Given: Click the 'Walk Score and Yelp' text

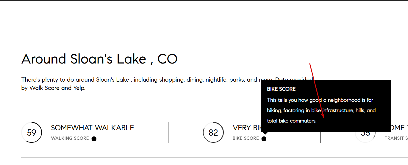Looking at the screenshot, I should point(57,88).
